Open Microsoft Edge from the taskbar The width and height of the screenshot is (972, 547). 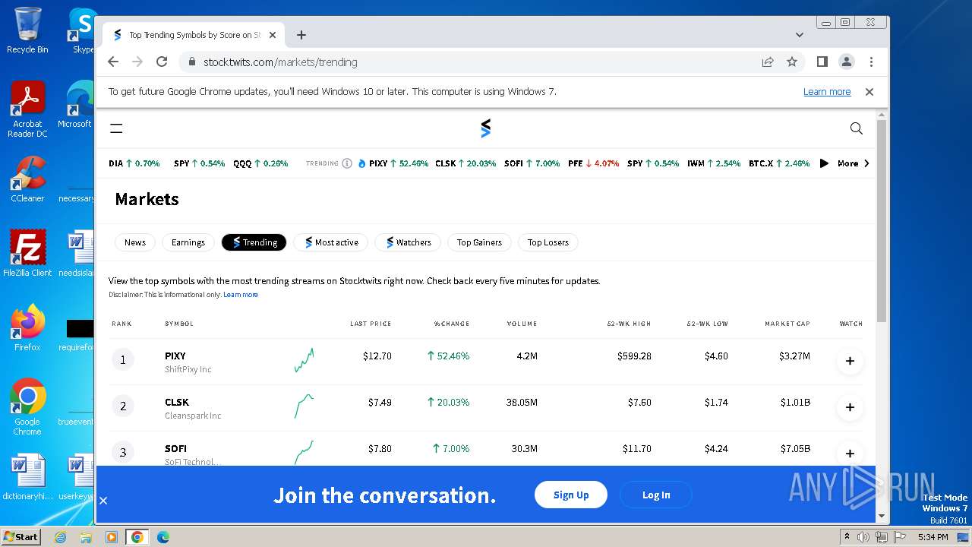pyautogui.click(x=163, y=537)
